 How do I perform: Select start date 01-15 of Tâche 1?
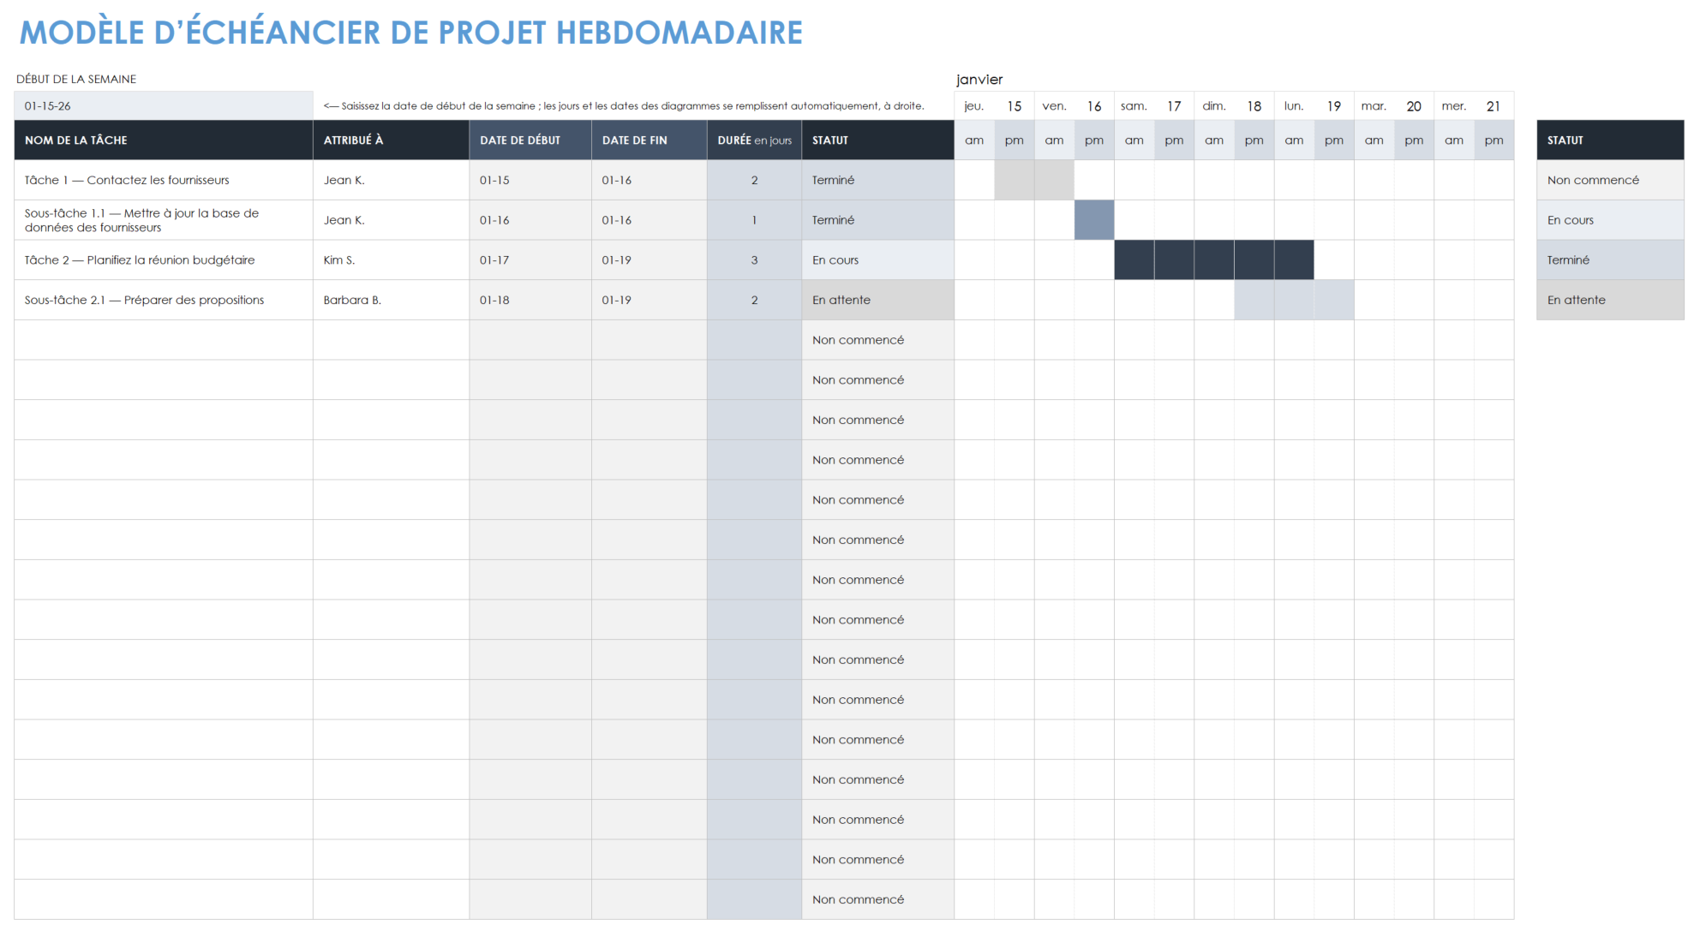[530, 181]
